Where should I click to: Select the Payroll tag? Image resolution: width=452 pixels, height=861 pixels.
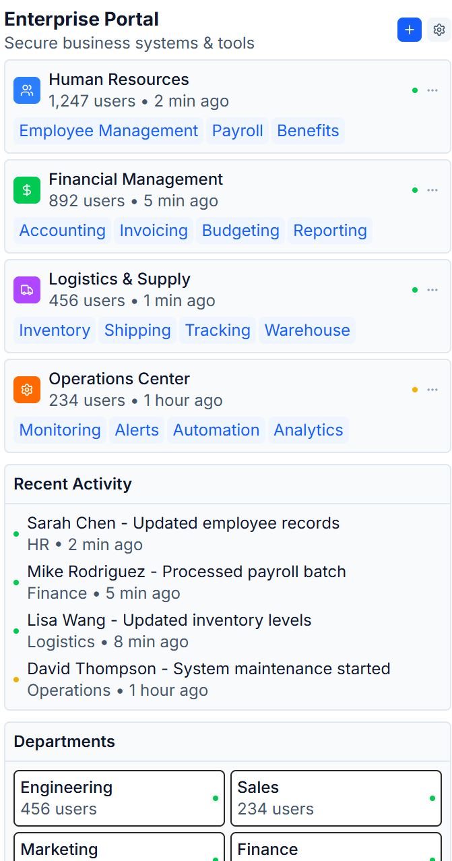pyautogui.click(x=238, y=131)
